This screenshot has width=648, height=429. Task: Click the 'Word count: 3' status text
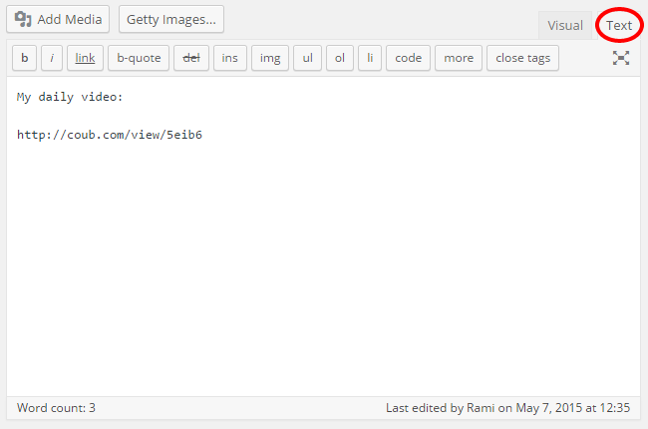point(56,408)
